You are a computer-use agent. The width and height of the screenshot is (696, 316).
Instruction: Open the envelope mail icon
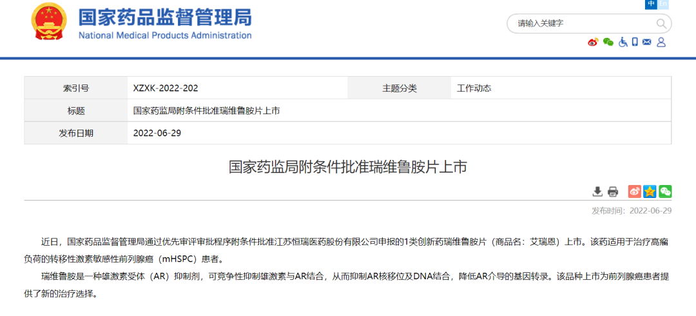(647, 42)
